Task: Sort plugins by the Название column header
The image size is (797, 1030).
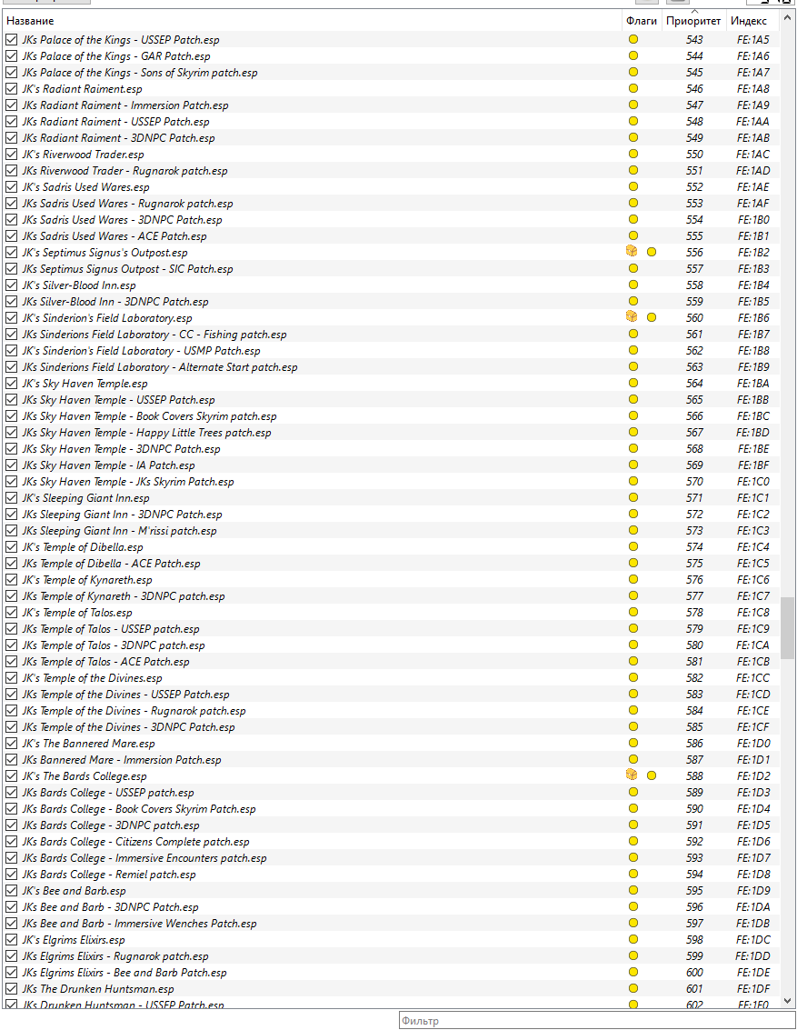Action: click(312, 20)
